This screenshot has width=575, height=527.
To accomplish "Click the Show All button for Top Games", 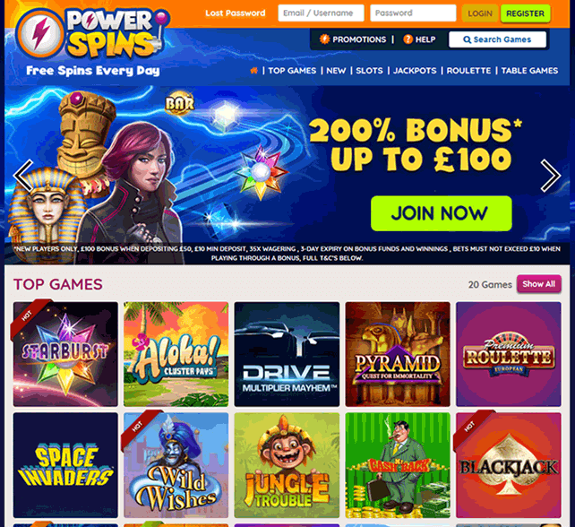I will pyautogui.click(x=538, y=284).
